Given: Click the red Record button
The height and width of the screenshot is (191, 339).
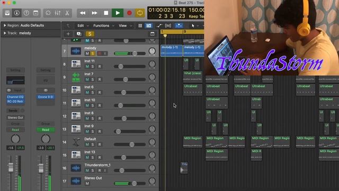Looking at the screenshot, I should coord(129,13).
